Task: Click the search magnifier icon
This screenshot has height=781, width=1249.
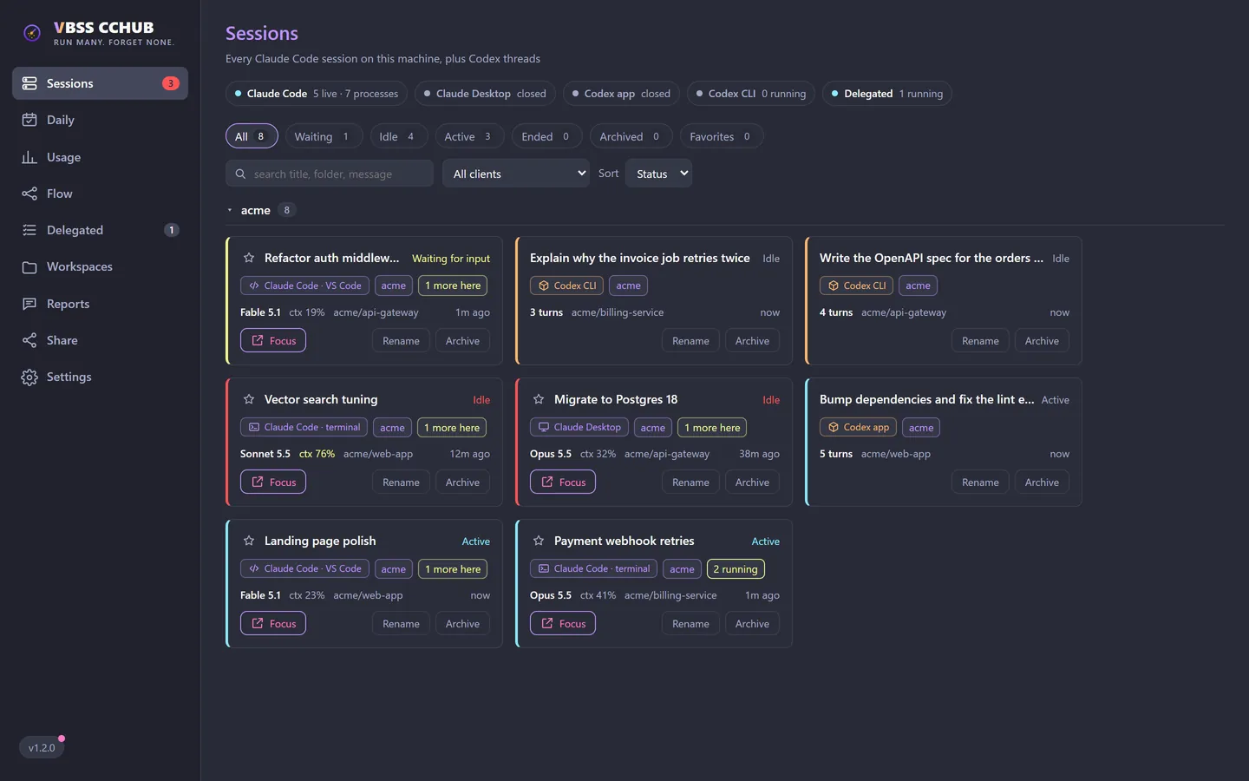Action: coord(240,174)
